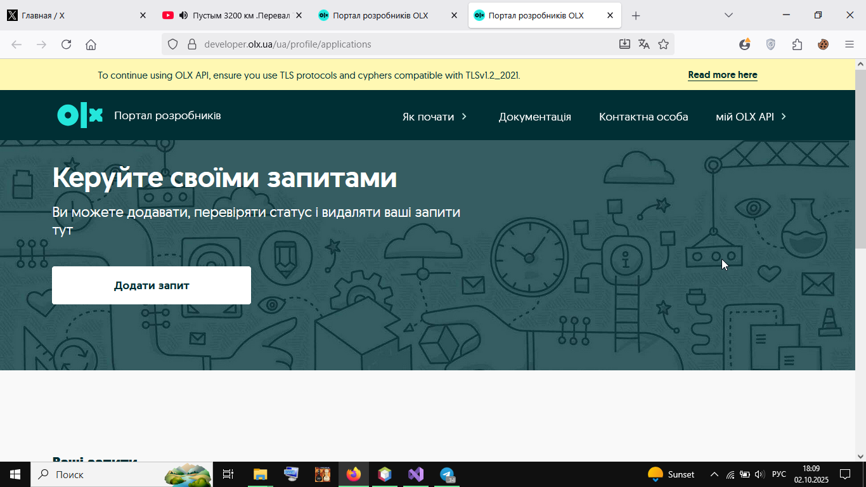Expand the "Як почати" menu
The width and height of the screenshot is (866, 487).
coord(435,117)
